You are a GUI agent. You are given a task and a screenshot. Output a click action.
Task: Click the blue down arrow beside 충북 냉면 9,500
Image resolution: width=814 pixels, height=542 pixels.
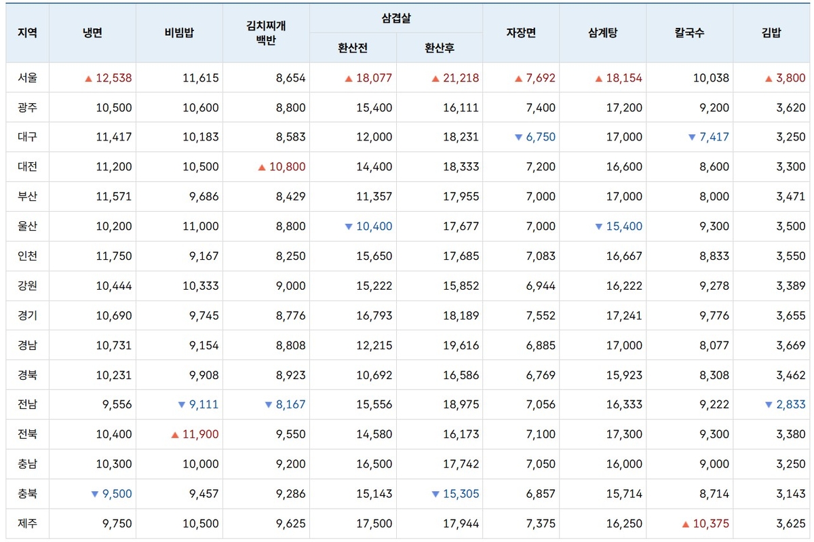pyautogui.click(x=95, y=495)
